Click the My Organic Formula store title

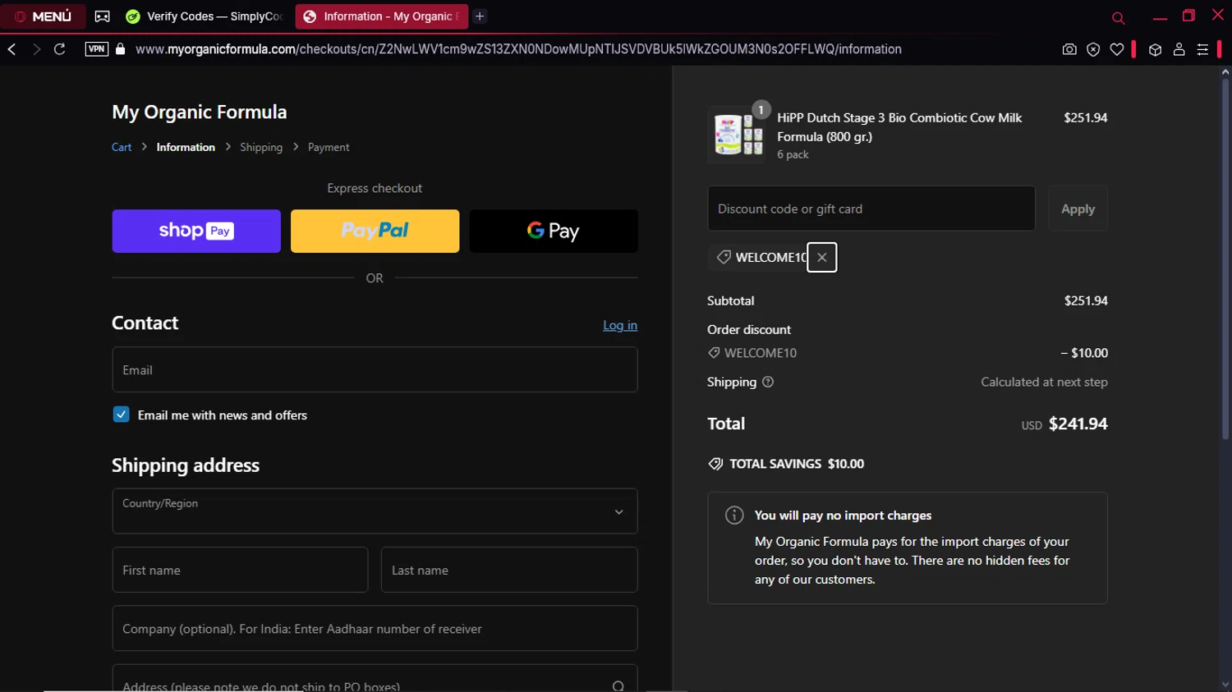[200, 112]
